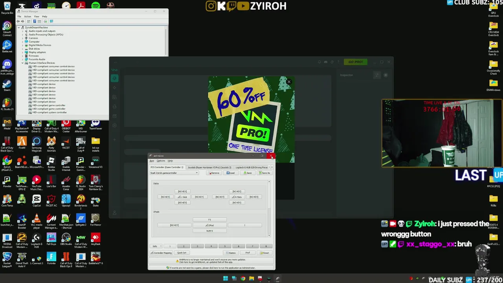Expand Audio inputs and outputs node
Image resolution: width=503 pixels, height=283 pixels.
pos(22,31)
